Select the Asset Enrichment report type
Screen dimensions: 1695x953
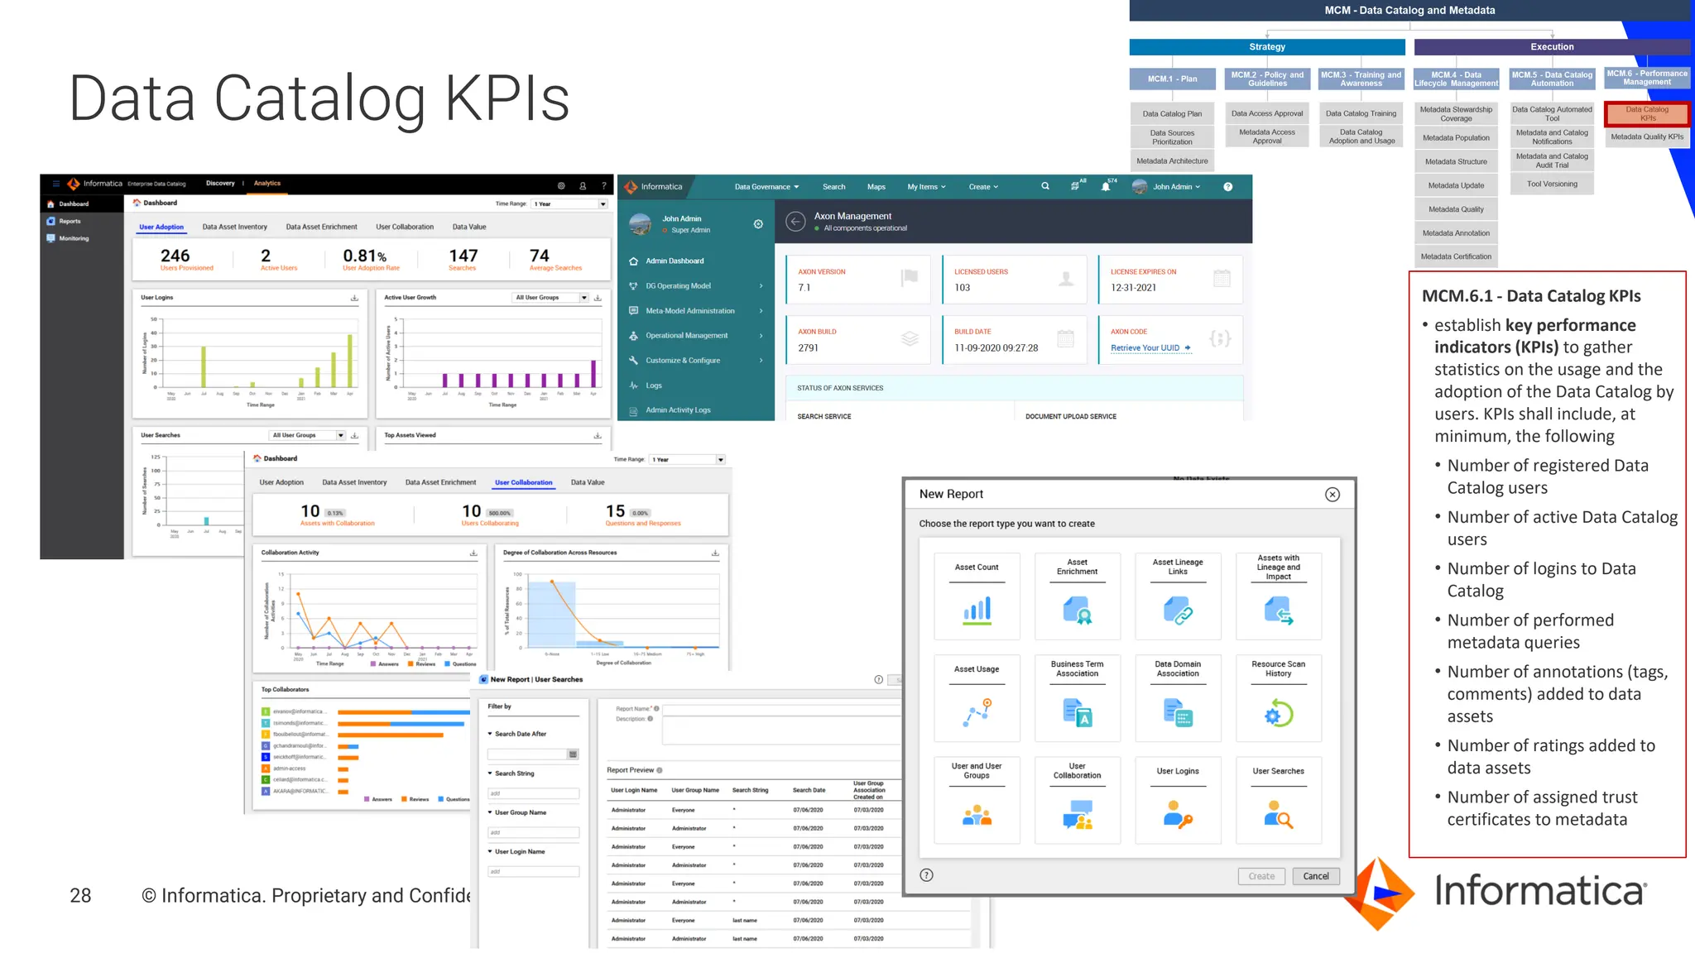coord(1078,596)
